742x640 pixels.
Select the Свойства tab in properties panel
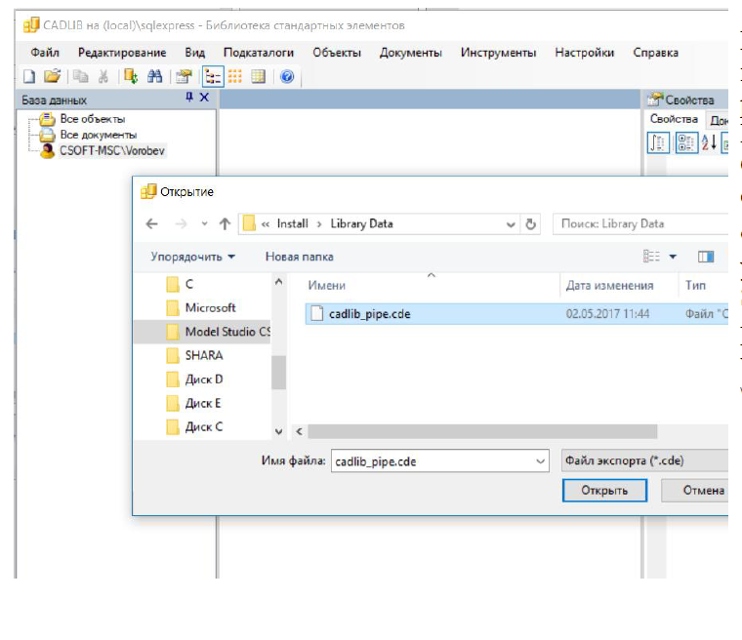click(x=674, y=119)
